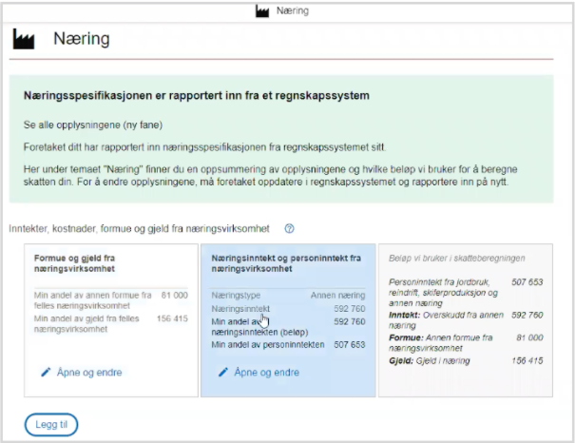Image resolution: width=575 pixels, height=443 pixels.
Task: Click 'Personinntekt fra jordbruk, reindrift' label
Action: click(443, 293)
